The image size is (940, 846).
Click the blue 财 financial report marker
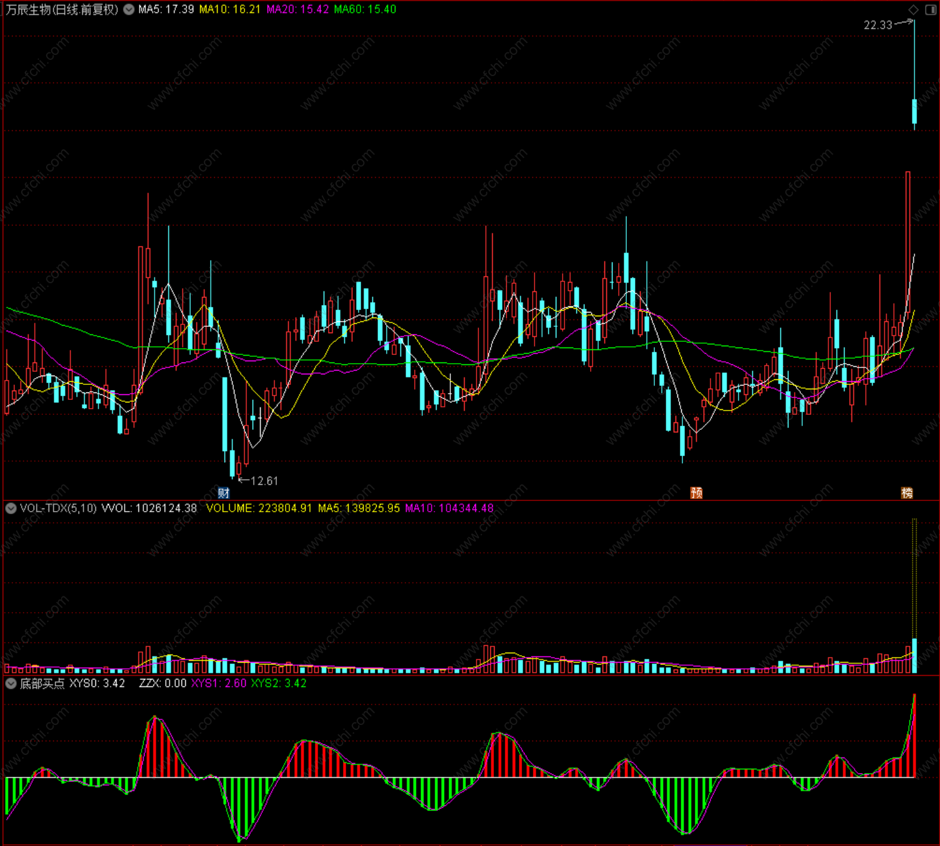(x=223, y=493)
